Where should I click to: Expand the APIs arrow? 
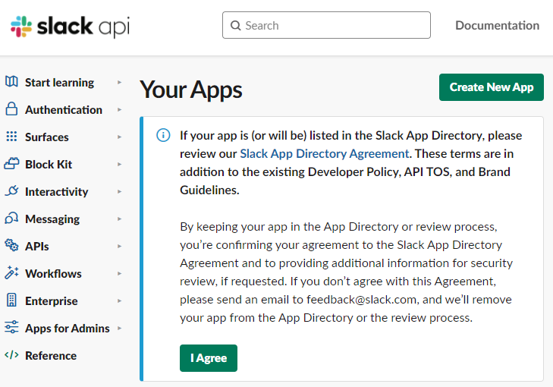[x=120, y=247]
